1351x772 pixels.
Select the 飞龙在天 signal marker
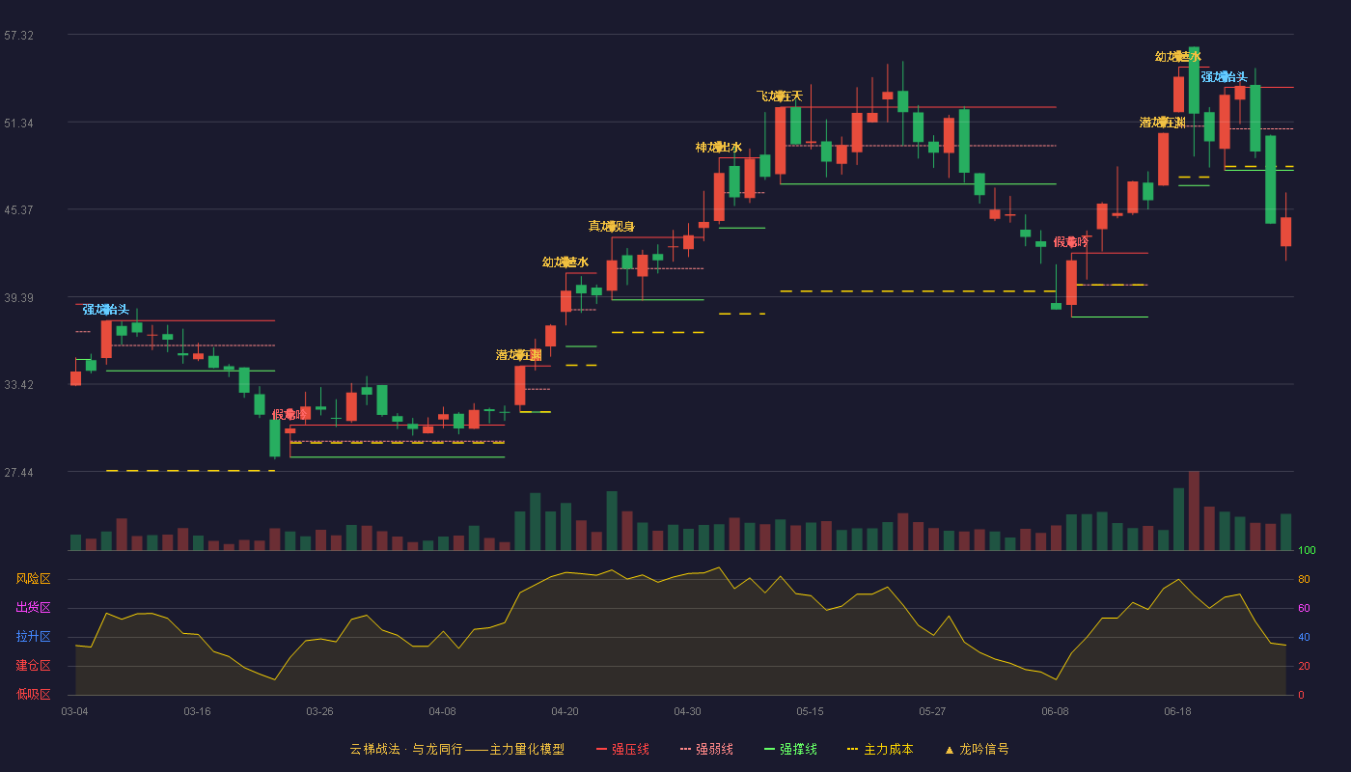(x=780, y=96)
